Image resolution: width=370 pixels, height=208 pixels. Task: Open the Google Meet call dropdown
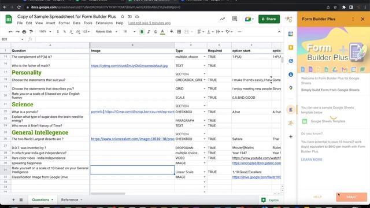tap(249, 19)
